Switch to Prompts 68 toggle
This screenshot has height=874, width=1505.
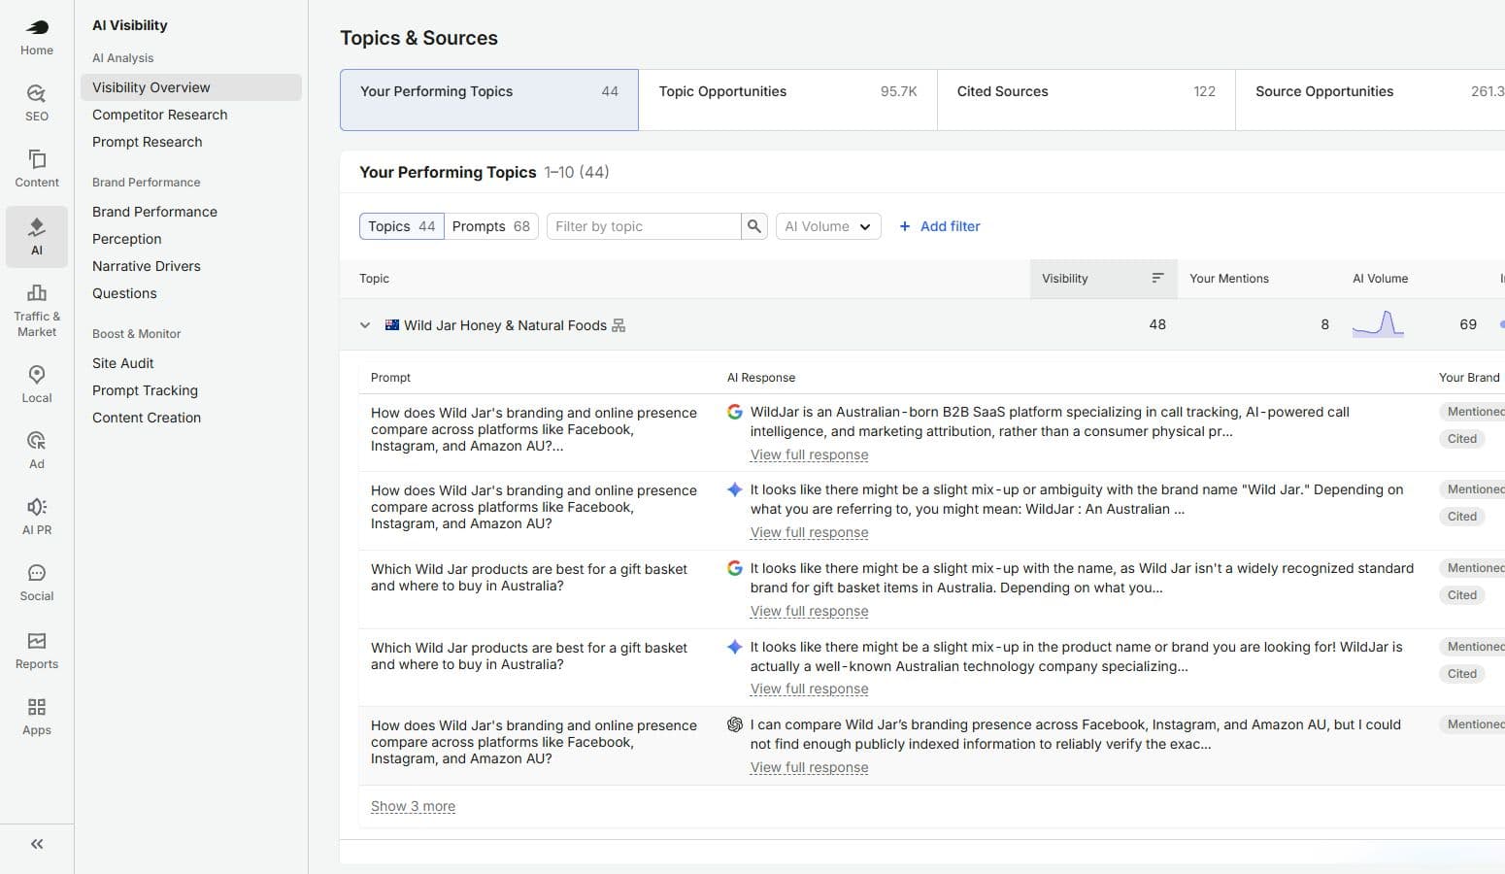pos(491,226)
